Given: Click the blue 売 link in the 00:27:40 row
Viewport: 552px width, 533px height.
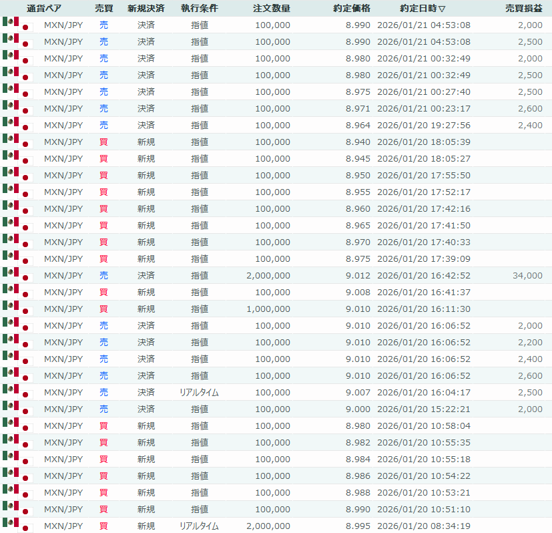Looking at the screenshot, I should (x=103, y=92).
